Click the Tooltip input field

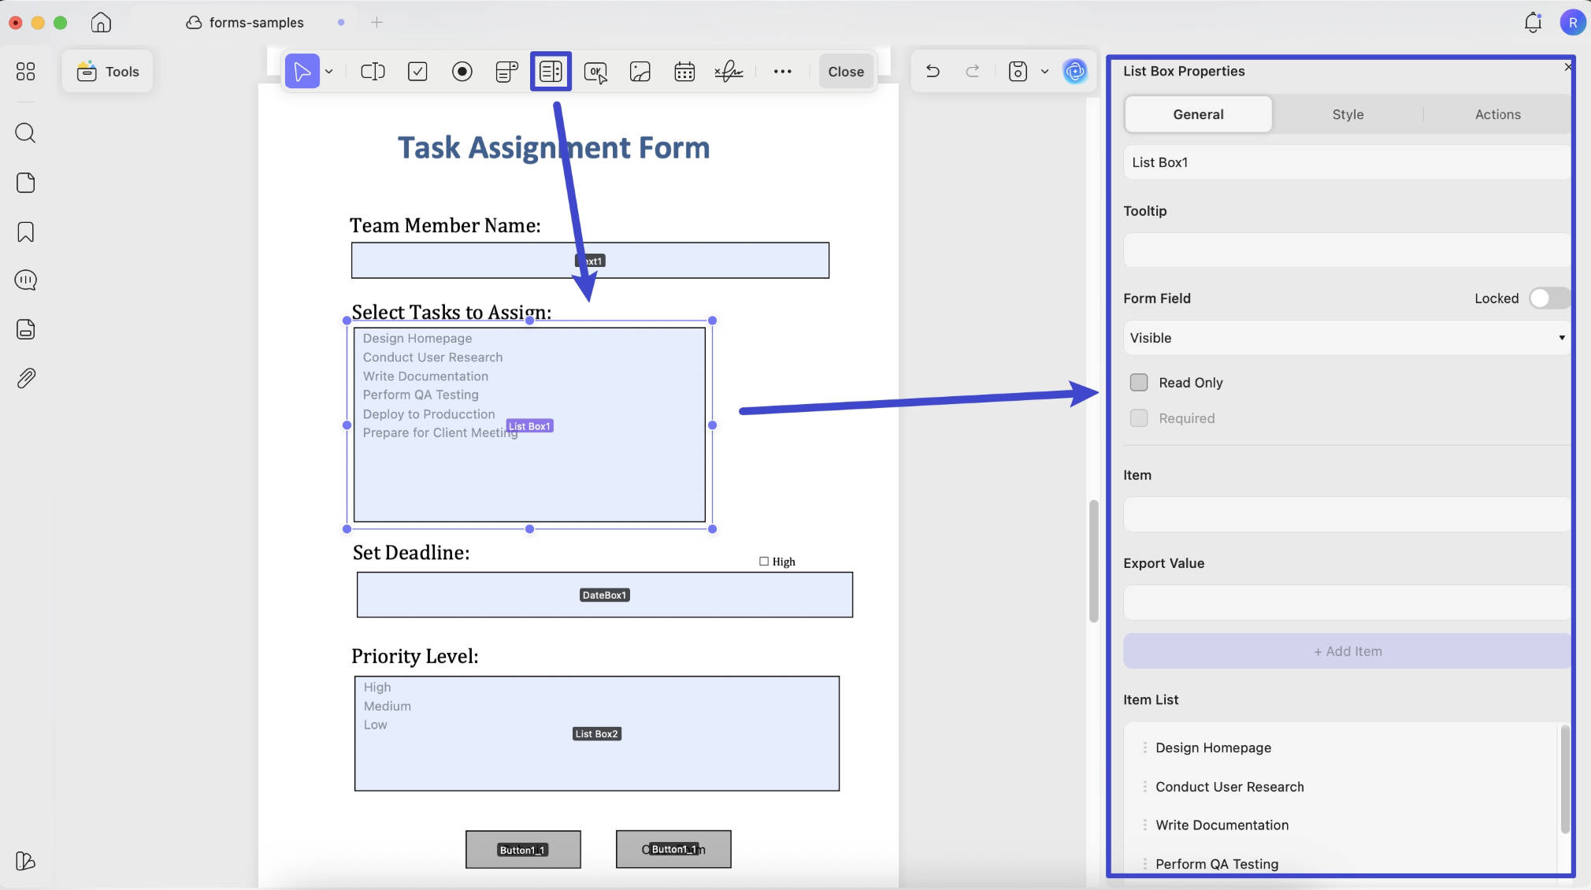(1347, 250)
